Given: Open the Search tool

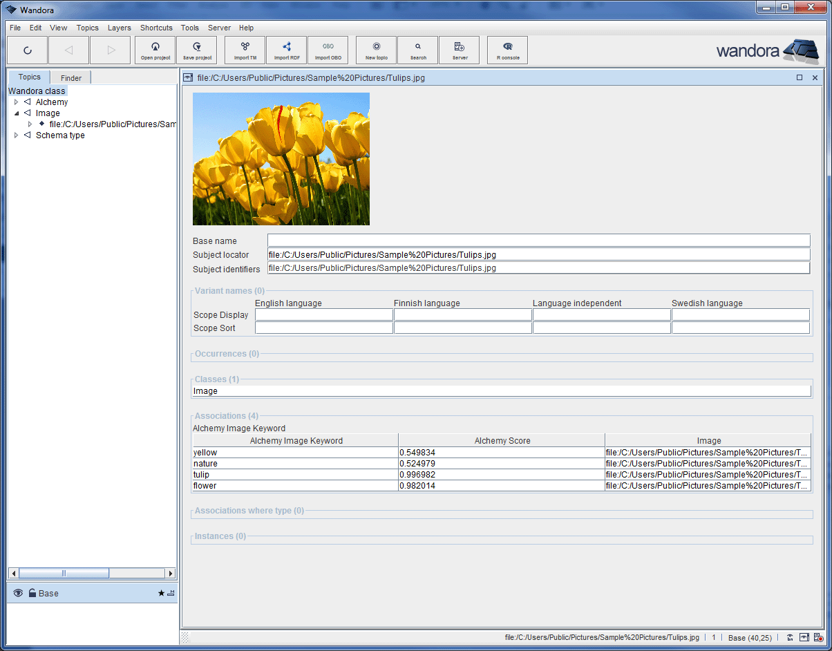Looking at the screenshot, I should click(x=417, y=50).
